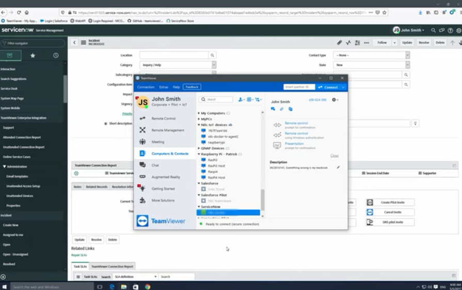Open the Category dropdown
Viewport: 462px width, 290px height.
[178, 65]
